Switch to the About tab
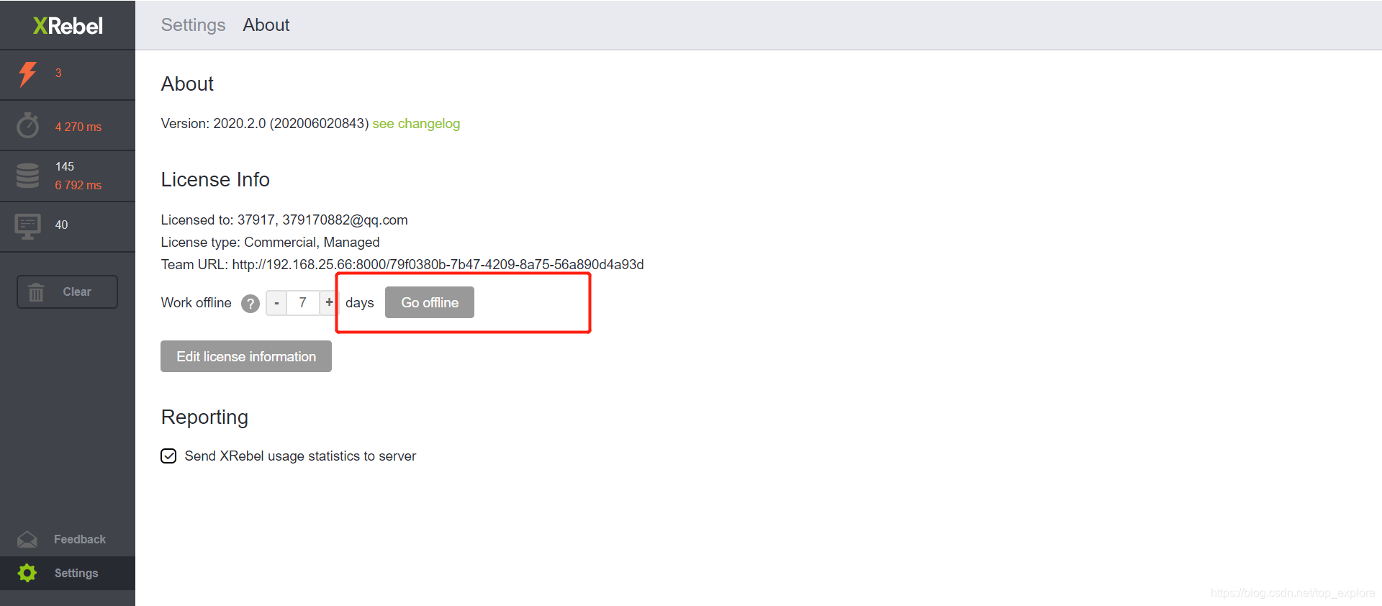This screenshot has height=606, width=1382. click(266, 25)
